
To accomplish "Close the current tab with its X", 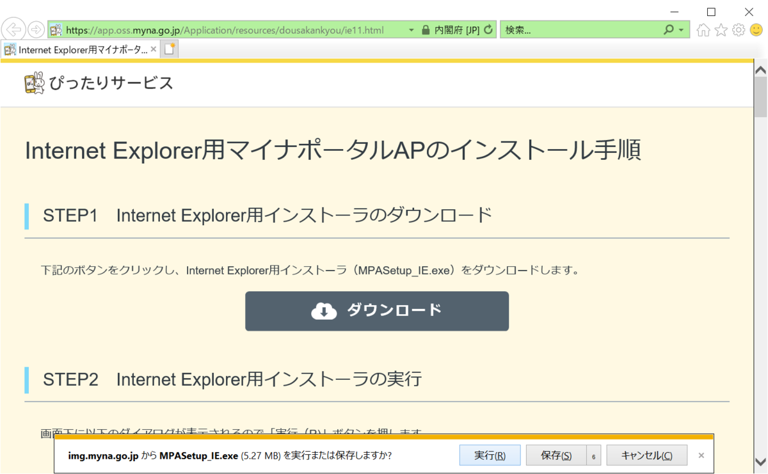I will coord(154,49).
